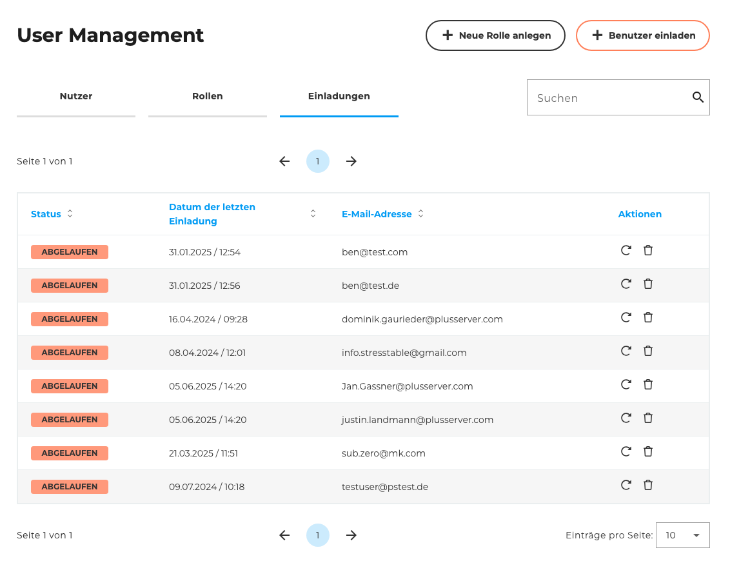The width and height of the screenshot is (750, 570).
Task: Go to next page using right arrow
Action: (x=351, y=161)
